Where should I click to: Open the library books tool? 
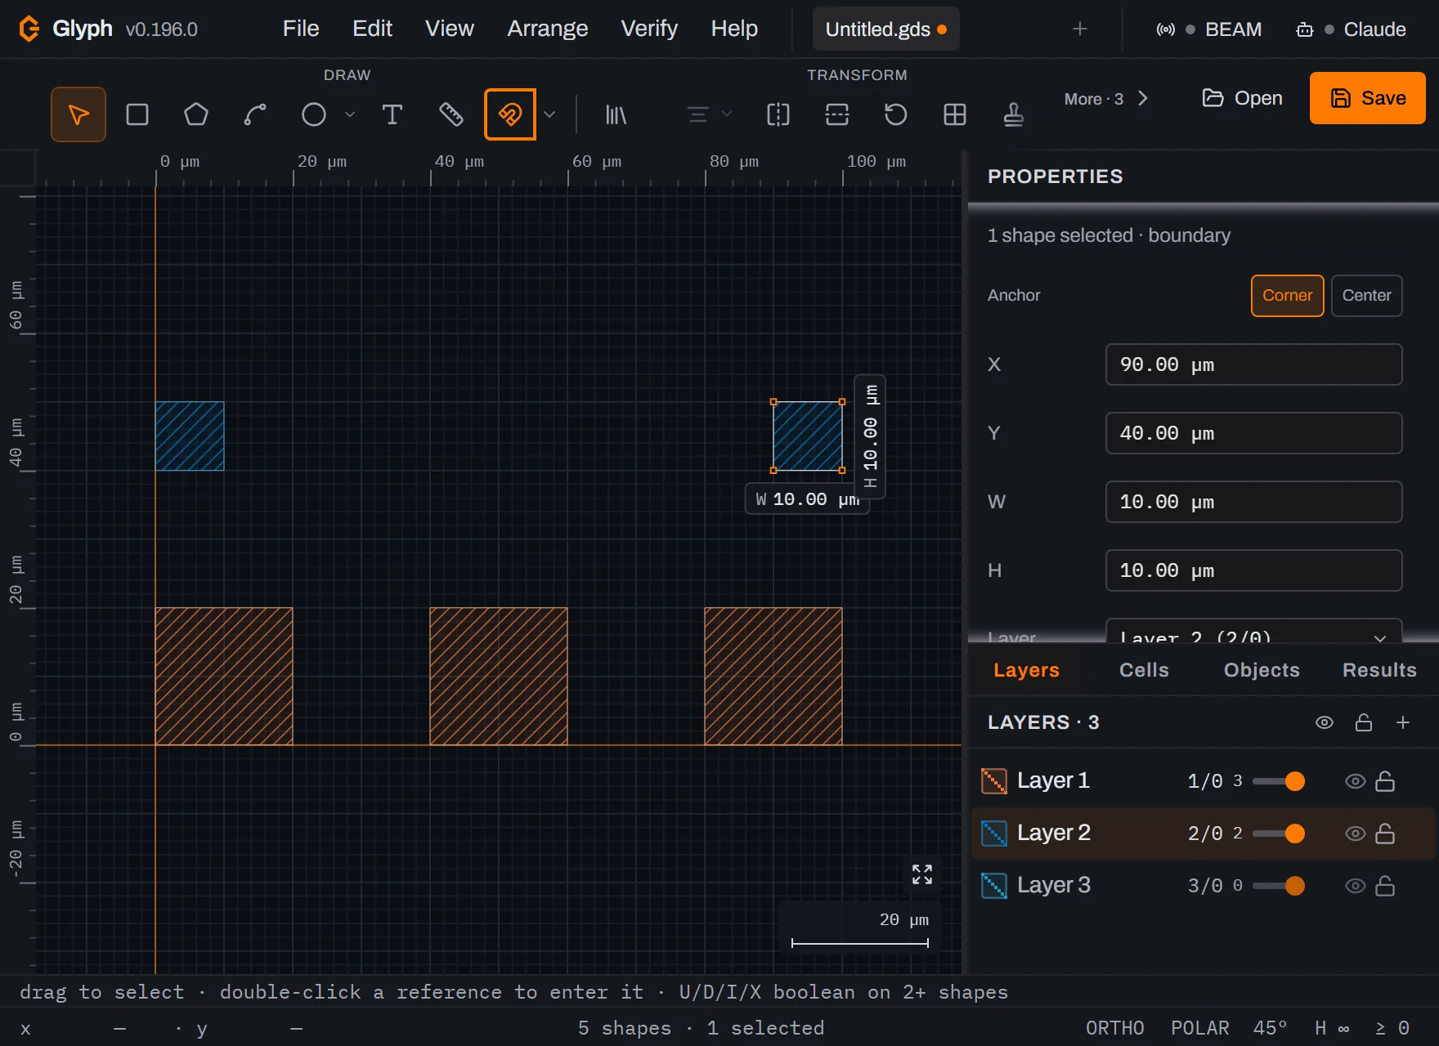point(616,114)
